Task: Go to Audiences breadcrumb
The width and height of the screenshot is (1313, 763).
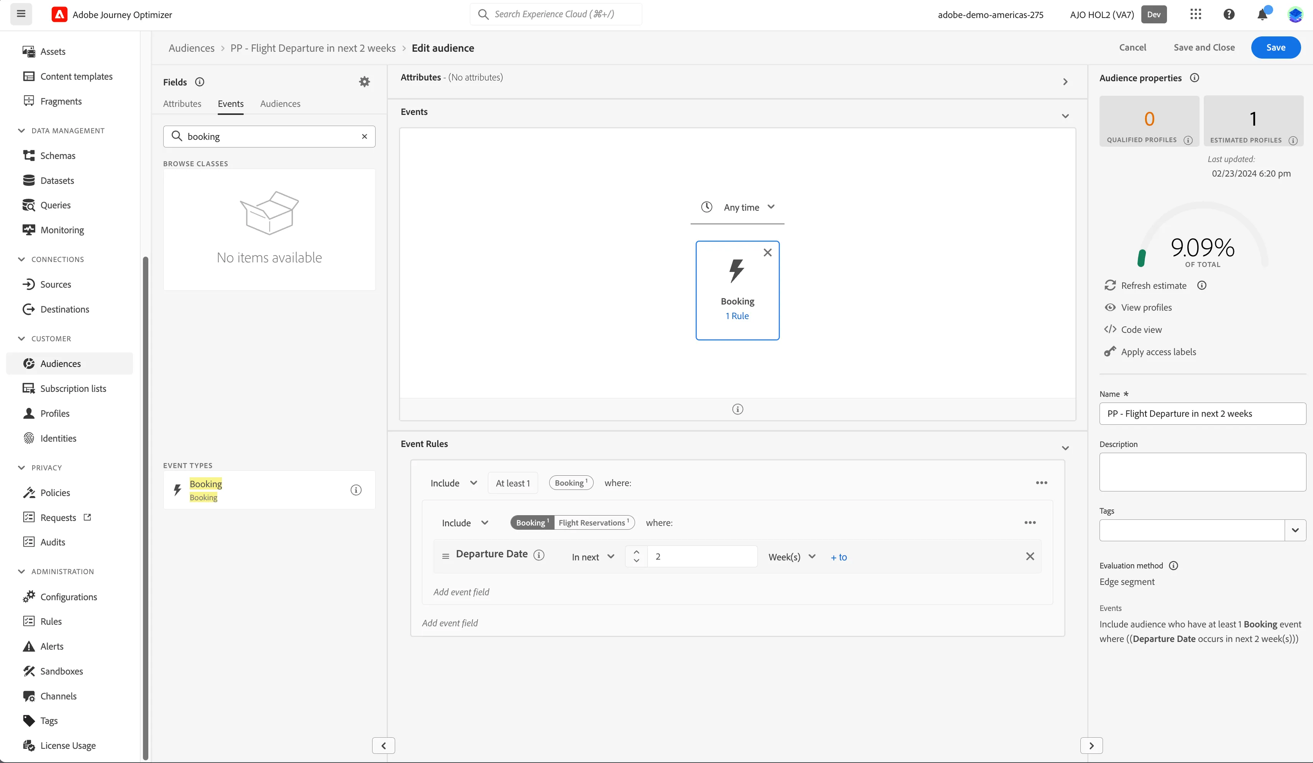Action: point(191,48)
